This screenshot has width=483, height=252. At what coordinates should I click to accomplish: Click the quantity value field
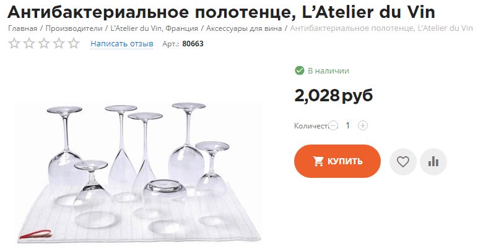tap(348, 125)
